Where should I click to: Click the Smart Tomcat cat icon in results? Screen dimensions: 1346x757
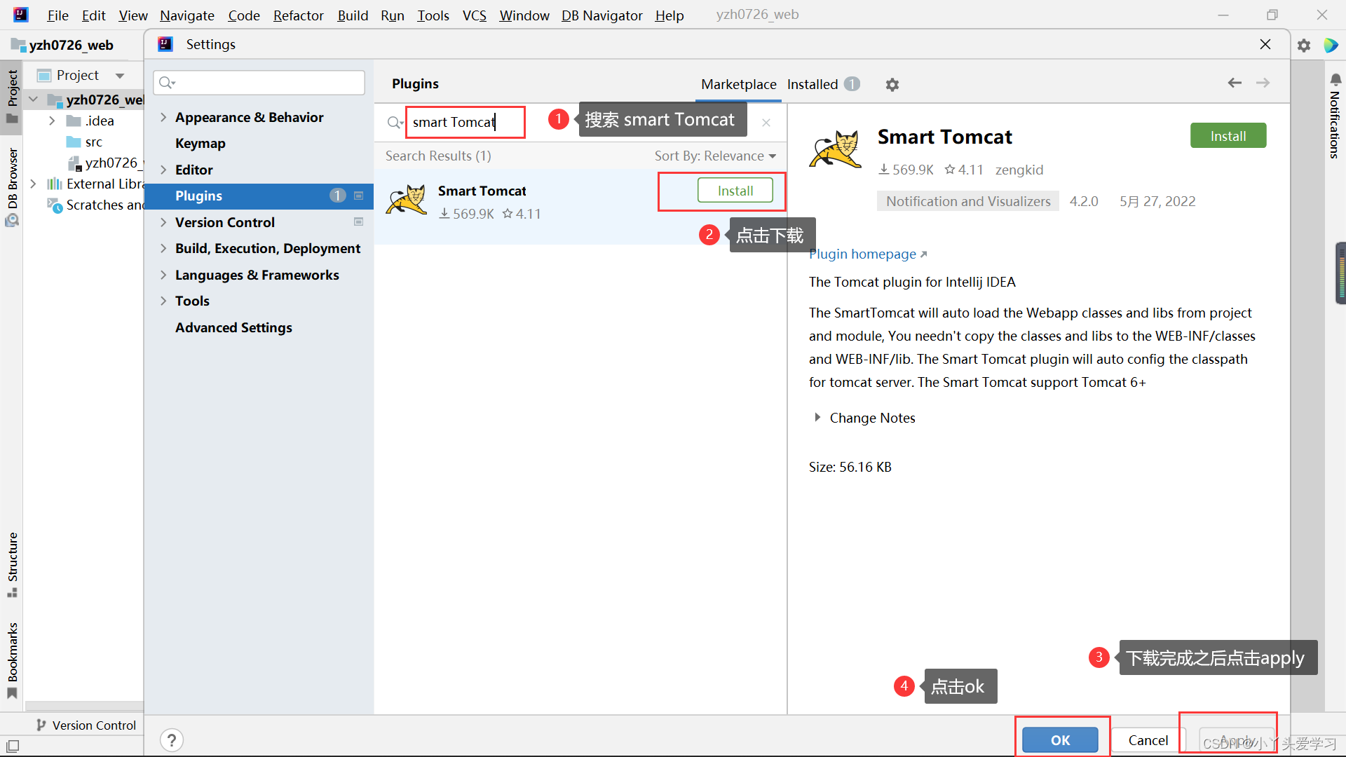[407, 200]
